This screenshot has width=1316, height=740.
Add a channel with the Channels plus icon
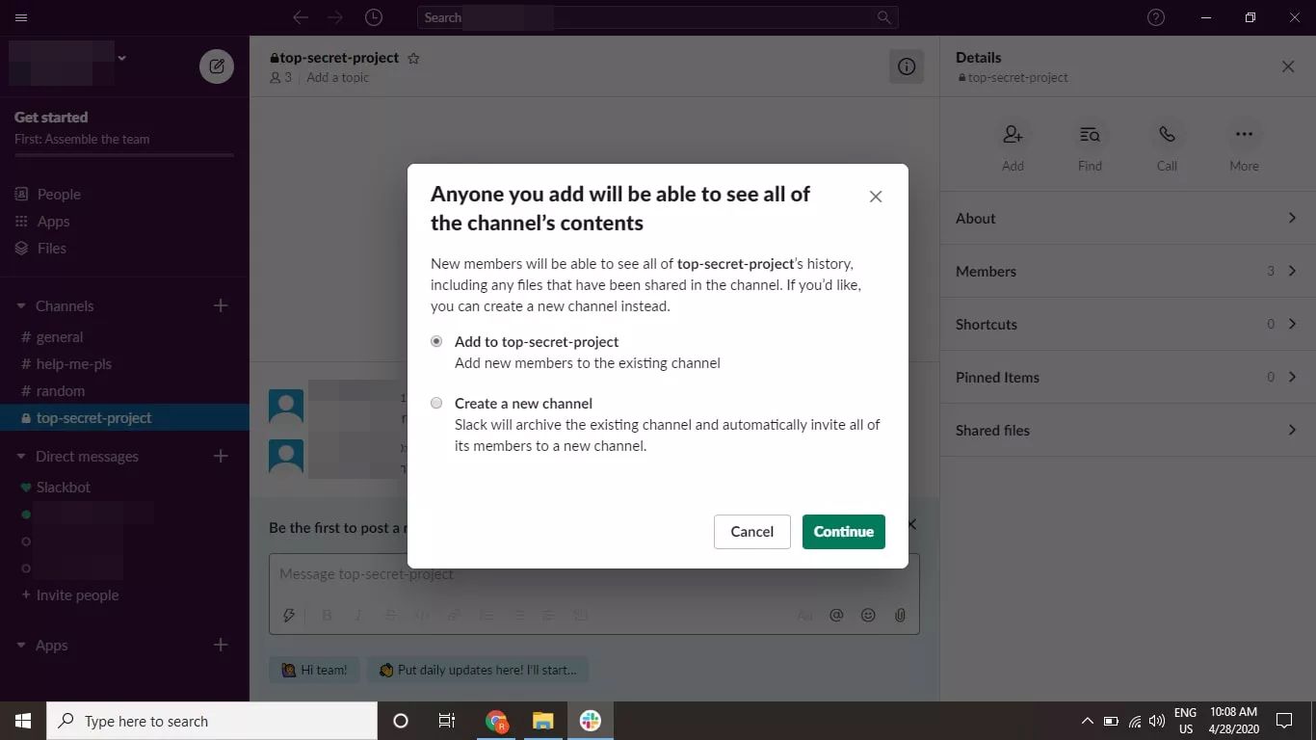(x=221, y=305)
